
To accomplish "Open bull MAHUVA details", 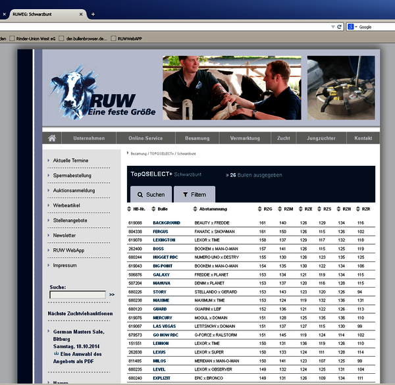I will 161,283.
